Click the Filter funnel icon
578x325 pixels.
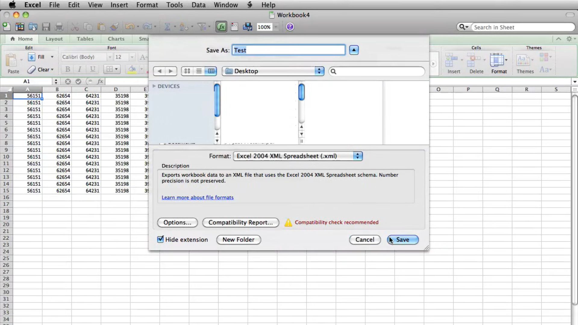point(202,27)
